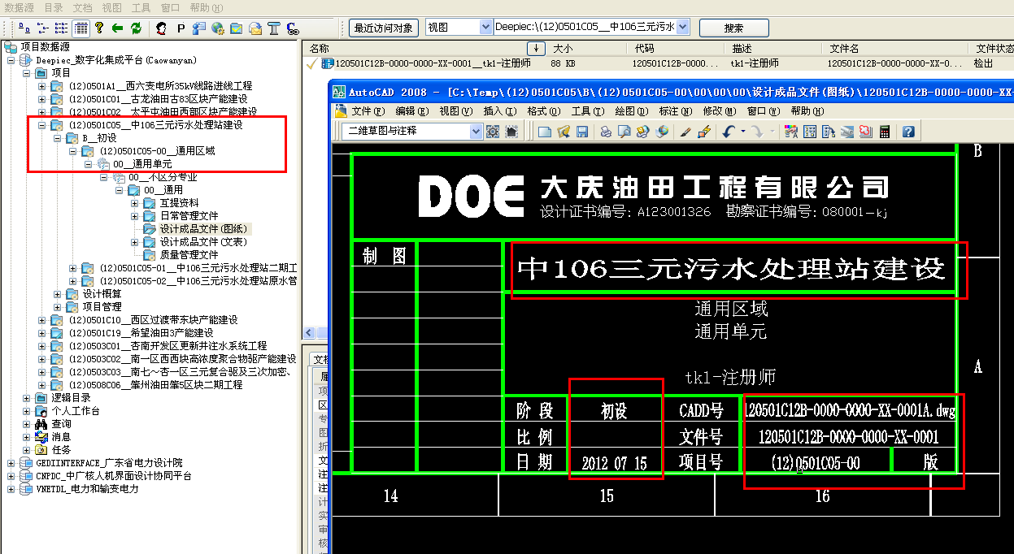Click AutoCAD open file icon
1014x554 pixels.
[x=564, y=132]
